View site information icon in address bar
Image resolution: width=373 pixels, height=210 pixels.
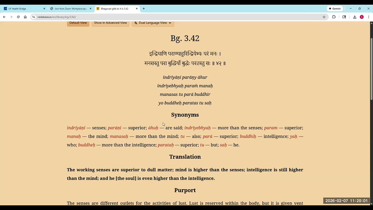pos(34,17)
